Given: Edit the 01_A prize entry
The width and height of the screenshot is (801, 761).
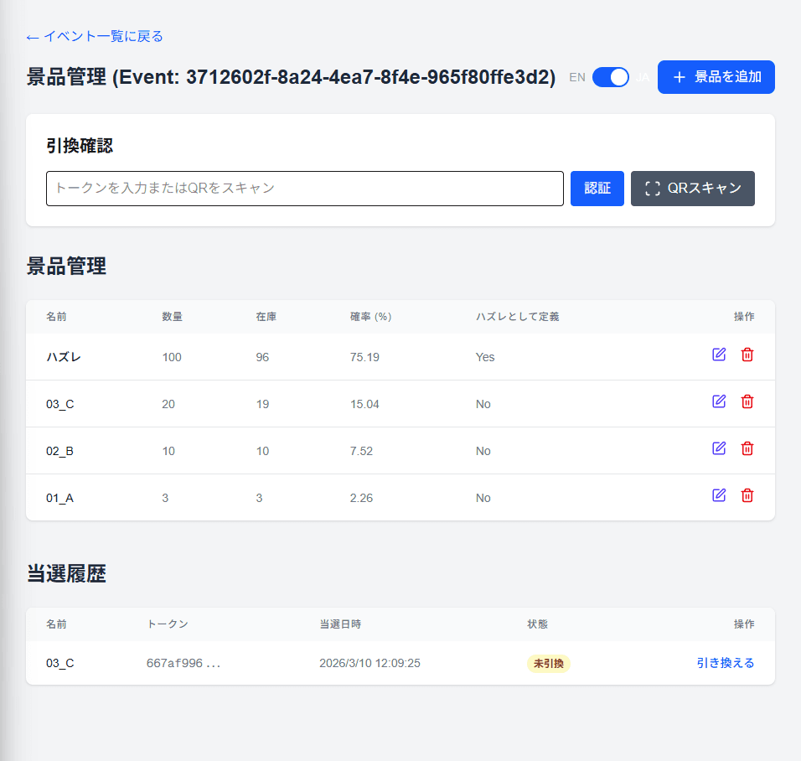Looking at the screenshot, I should (x=719, y=495).
